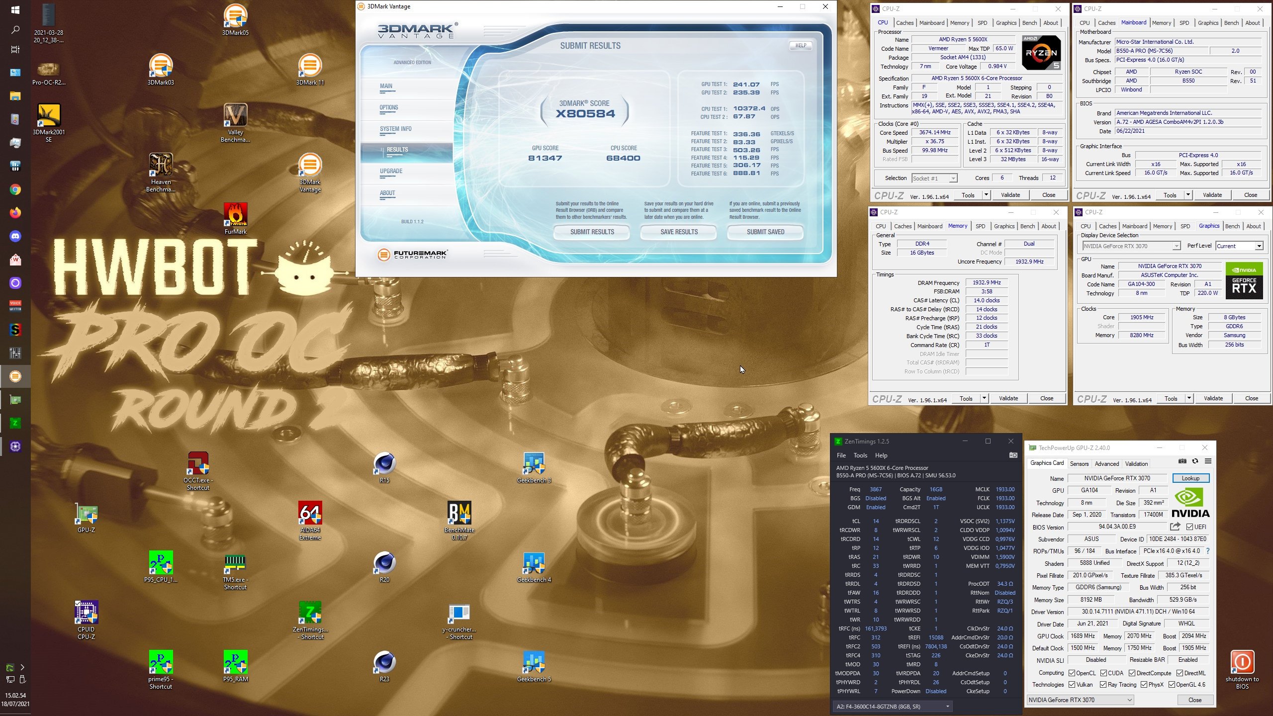Show hidden system tray icons chevron
Image resolution: width=1273 pixels, height=716 pixels.
point(22,667)
